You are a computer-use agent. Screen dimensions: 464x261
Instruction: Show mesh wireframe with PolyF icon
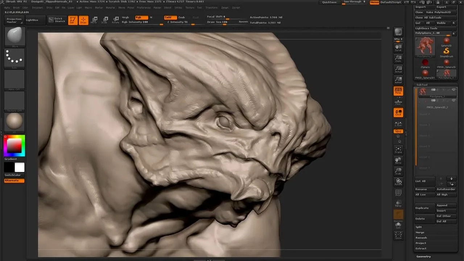point(398,193)
